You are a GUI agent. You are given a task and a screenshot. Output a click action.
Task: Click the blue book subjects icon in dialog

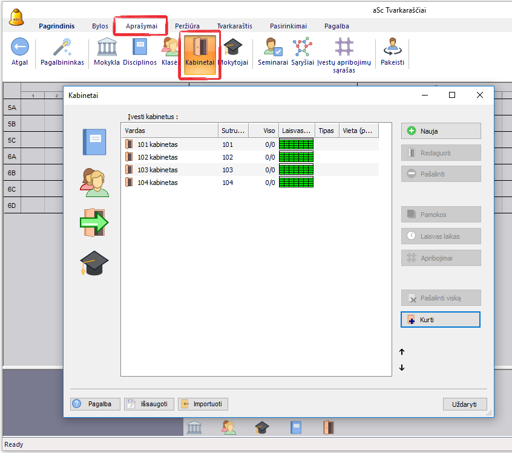pyautogui.click(x=94, y=142)
